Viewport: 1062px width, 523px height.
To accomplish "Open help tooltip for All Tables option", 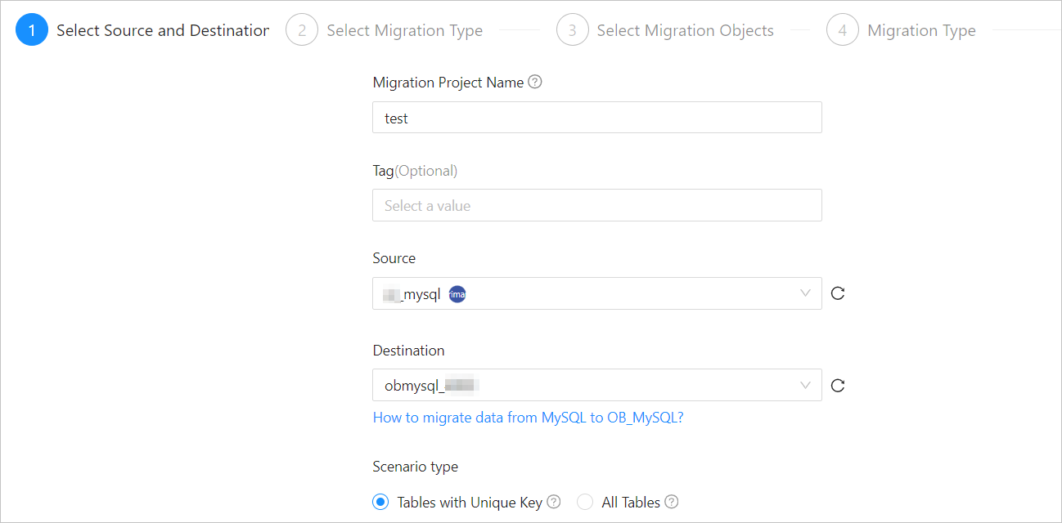I will coord(672,502).
